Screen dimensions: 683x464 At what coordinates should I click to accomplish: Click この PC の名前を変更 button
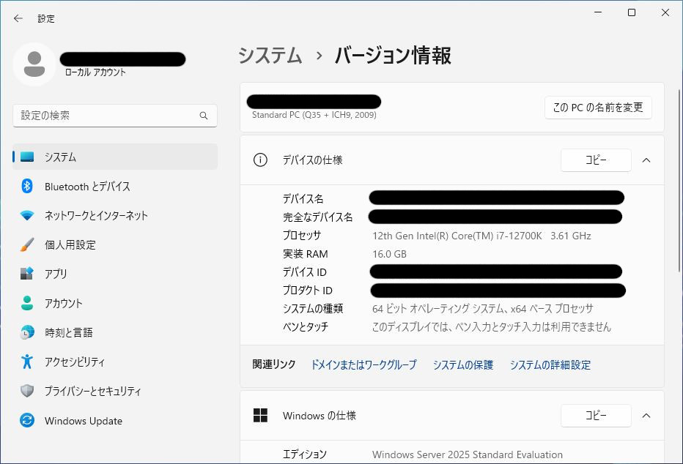pos(598,107)
